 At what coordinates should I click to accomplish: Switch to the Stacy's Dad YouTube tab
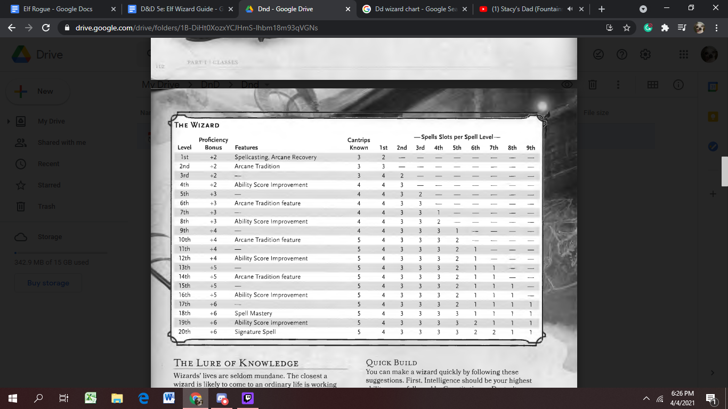(x=531, y=9)
